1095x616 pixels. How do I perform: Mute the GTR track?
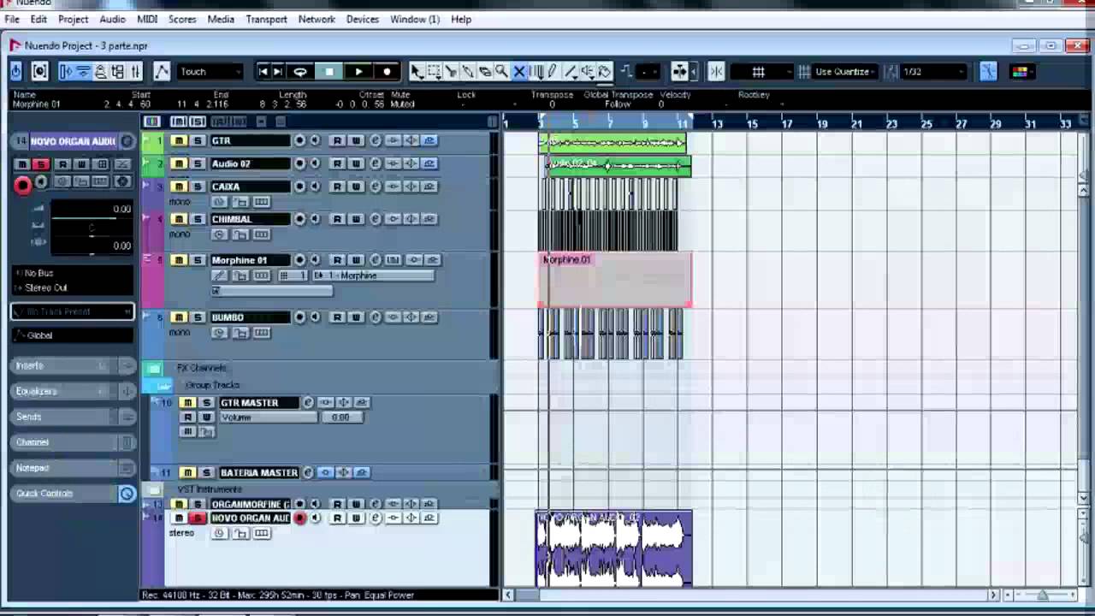coord(179,140)
